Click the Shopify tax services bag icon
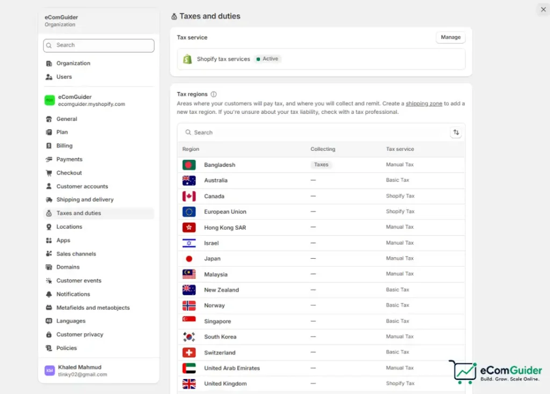The width and height of the screenshot is (550, 394). [187, 59]
